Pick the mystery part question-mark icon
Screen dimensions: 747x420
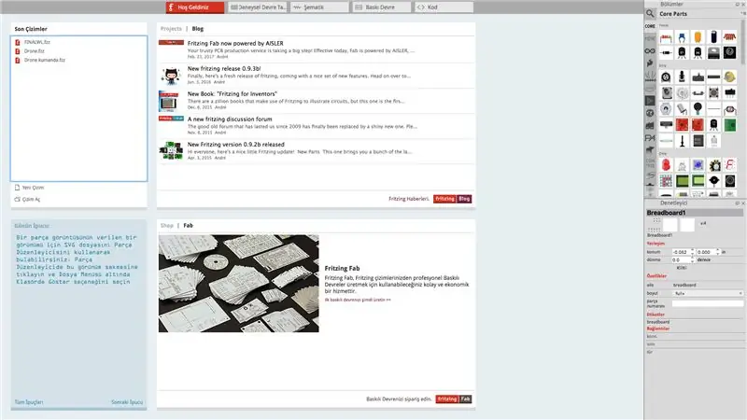[x=729, y=52]
